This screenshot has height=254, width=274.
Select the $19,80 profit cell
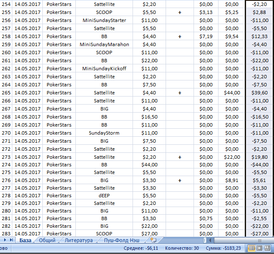259,157
